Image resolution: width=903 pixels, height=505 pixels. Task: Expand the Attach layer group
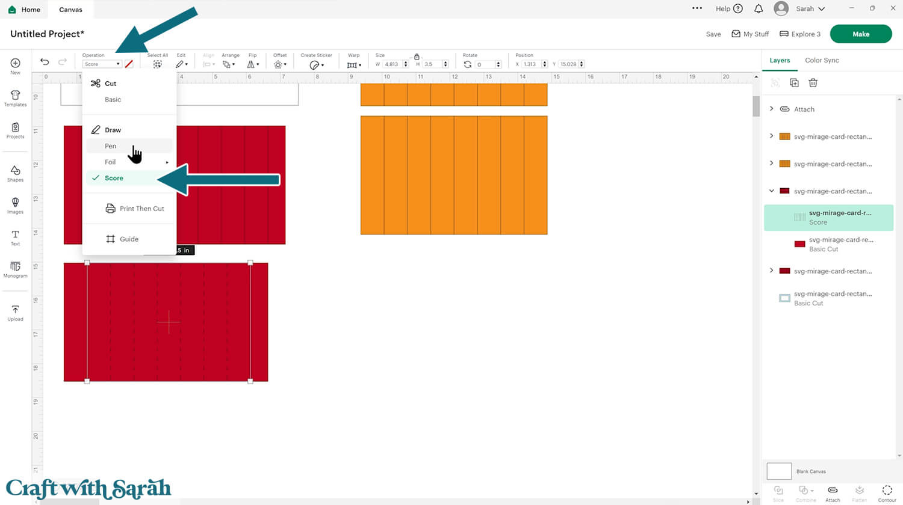pos(772,109)
